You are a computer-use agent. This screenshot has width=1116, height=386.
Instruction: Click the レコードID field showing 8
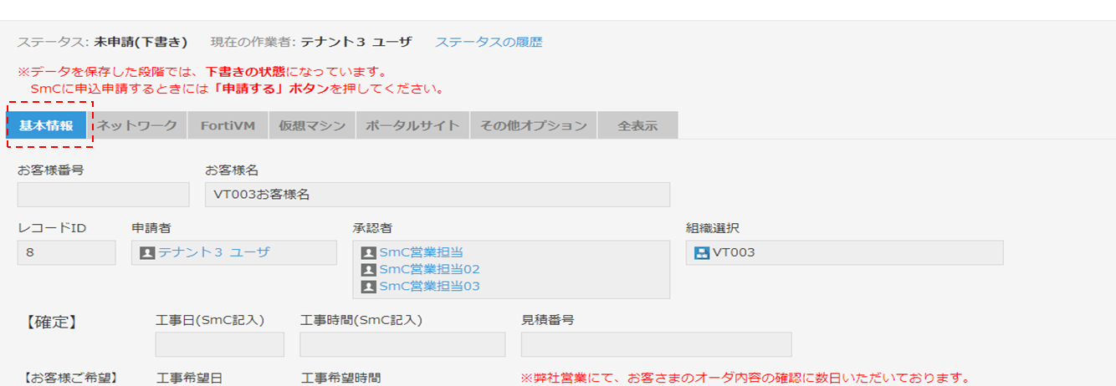67,252
